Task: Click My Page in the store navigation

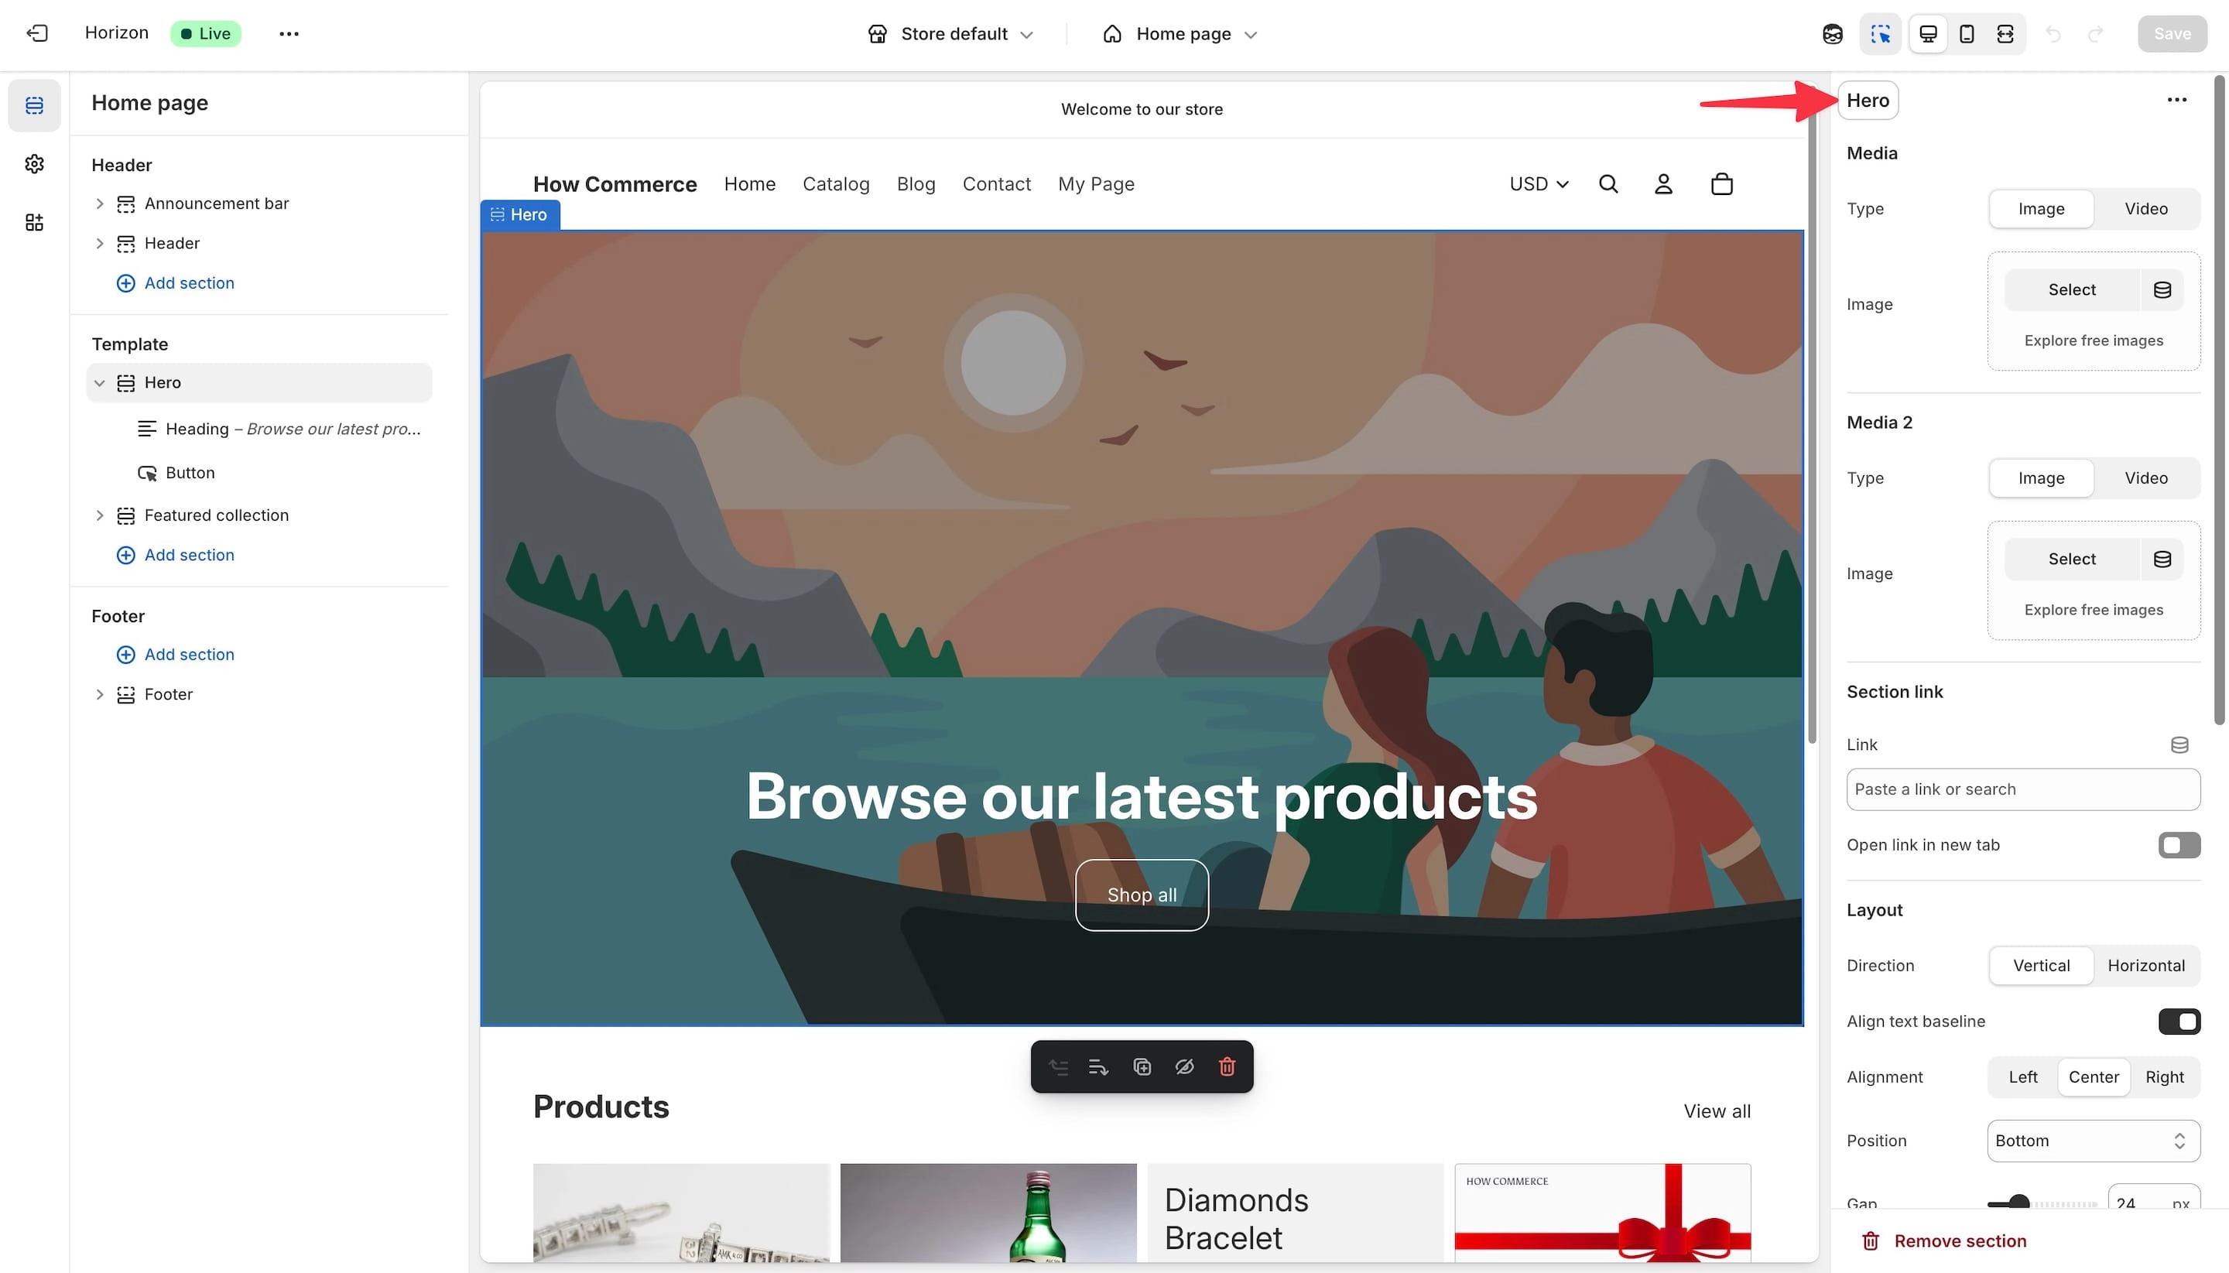Action: [x=1096, y=184]
